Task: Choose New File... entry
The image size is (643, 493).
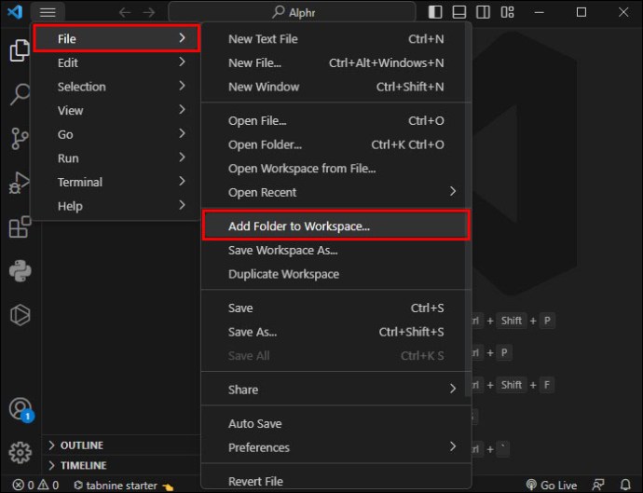Action: pyautogui.click(x=335, y=62)
